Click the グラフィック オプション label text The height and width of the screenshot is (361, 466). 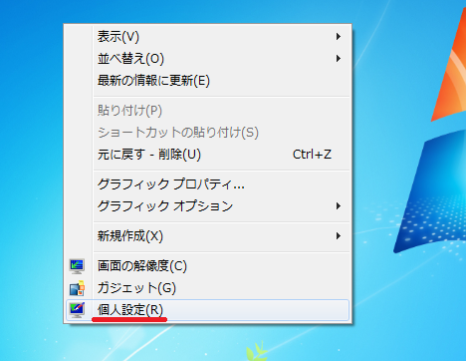165,206
